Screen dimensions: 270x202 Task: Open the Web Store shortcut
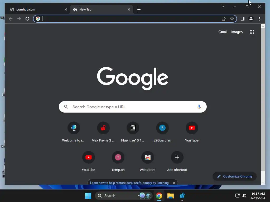pyautogui.click(x=148, y=161)
